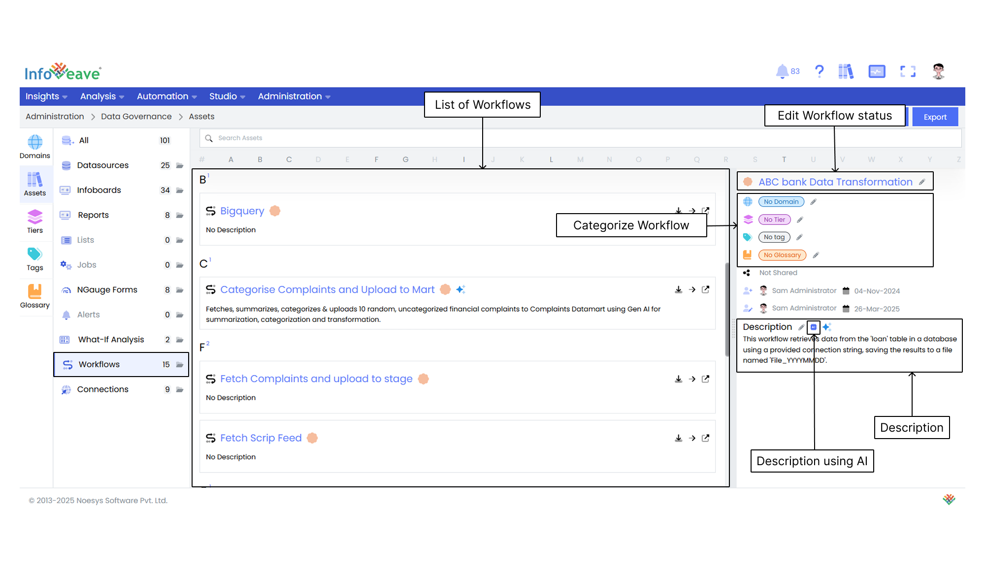Image resolution: width=985 pixels, height=571 pixels.
Task: Download the Fetch Scrip Feed workflow
Action: (x=678, y=438)
